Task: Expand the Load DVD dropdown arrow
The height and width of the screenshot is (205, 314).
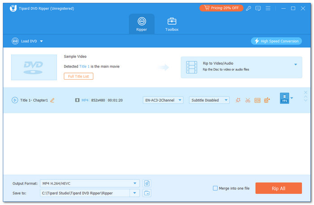Action: 41,41
